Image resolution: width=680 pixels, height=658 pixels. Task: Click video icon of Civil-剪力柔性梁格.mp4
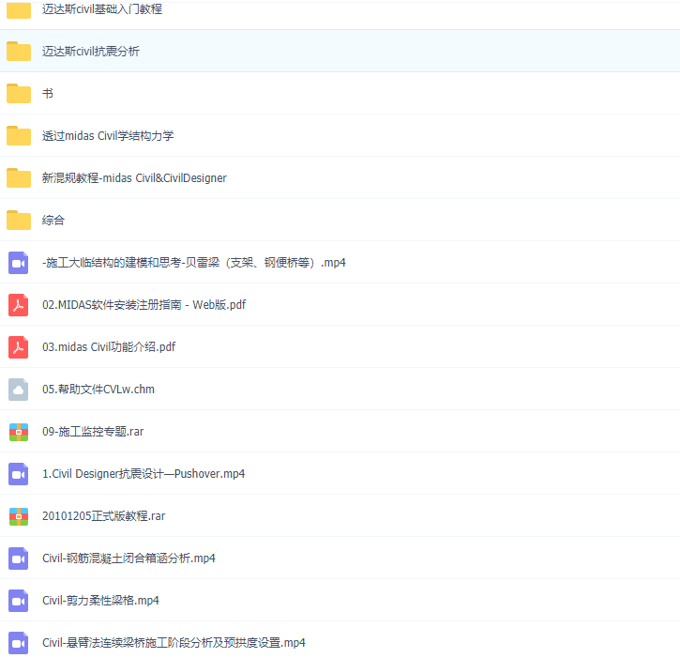18,601
